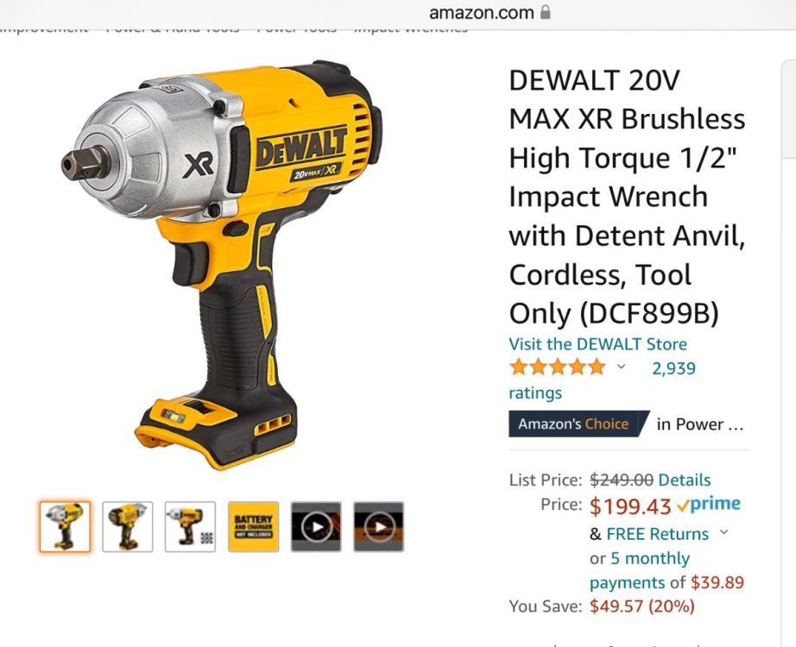This screenshot has height=647, width=796.
Task: Play the first product video thumbnail
Action: pyautogui.click(x=316, y=527)
